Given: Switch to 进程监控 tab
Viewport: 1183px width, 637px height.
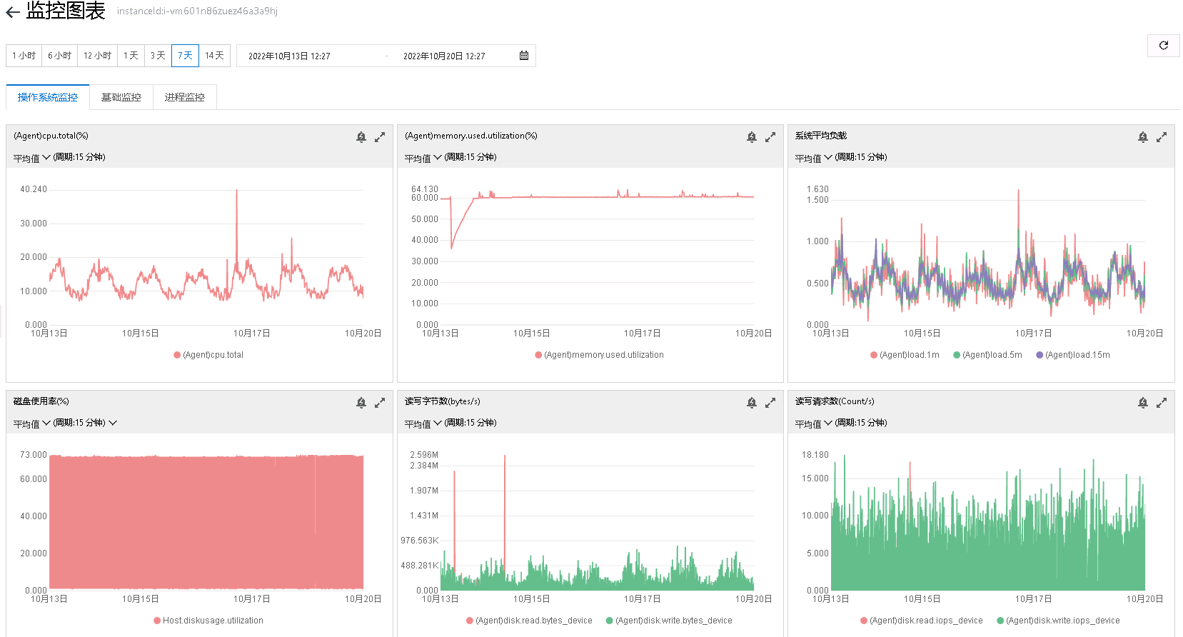Looking at the screenshot, I should (185, 97).
